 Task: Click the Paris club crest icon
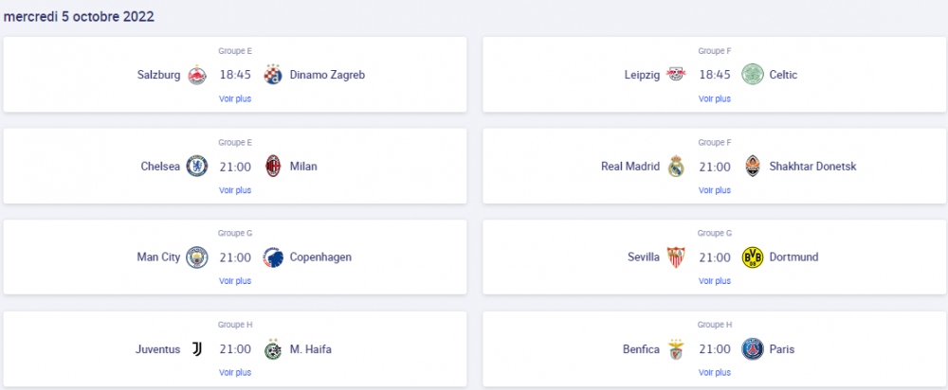coord(753,349)
